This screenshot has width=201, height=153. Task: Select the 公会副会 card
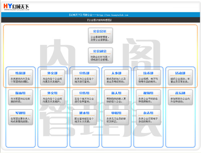click(x=101, y=56)
